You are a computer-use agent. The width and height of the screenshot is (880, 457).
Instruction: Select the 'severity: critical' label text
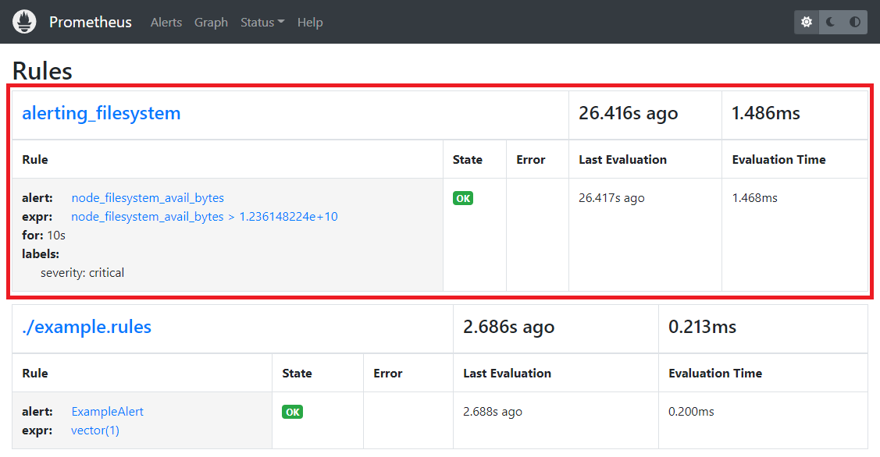[82, 273]
